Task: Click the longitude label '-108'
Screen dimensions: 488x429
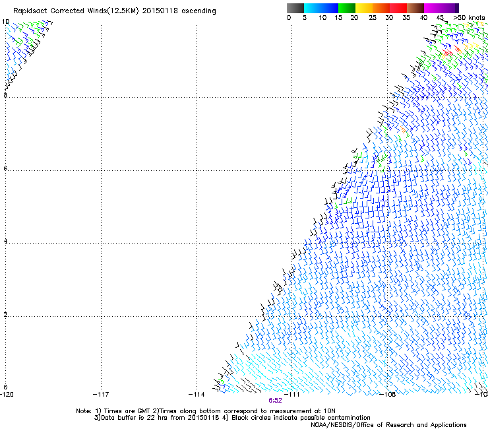Action: pos(388,395)
